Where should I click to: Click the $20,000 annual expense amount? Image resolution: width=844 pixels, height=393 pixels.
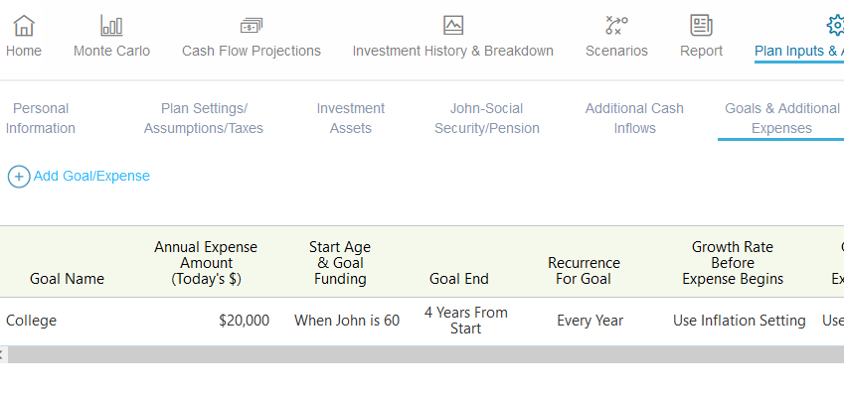244,321
